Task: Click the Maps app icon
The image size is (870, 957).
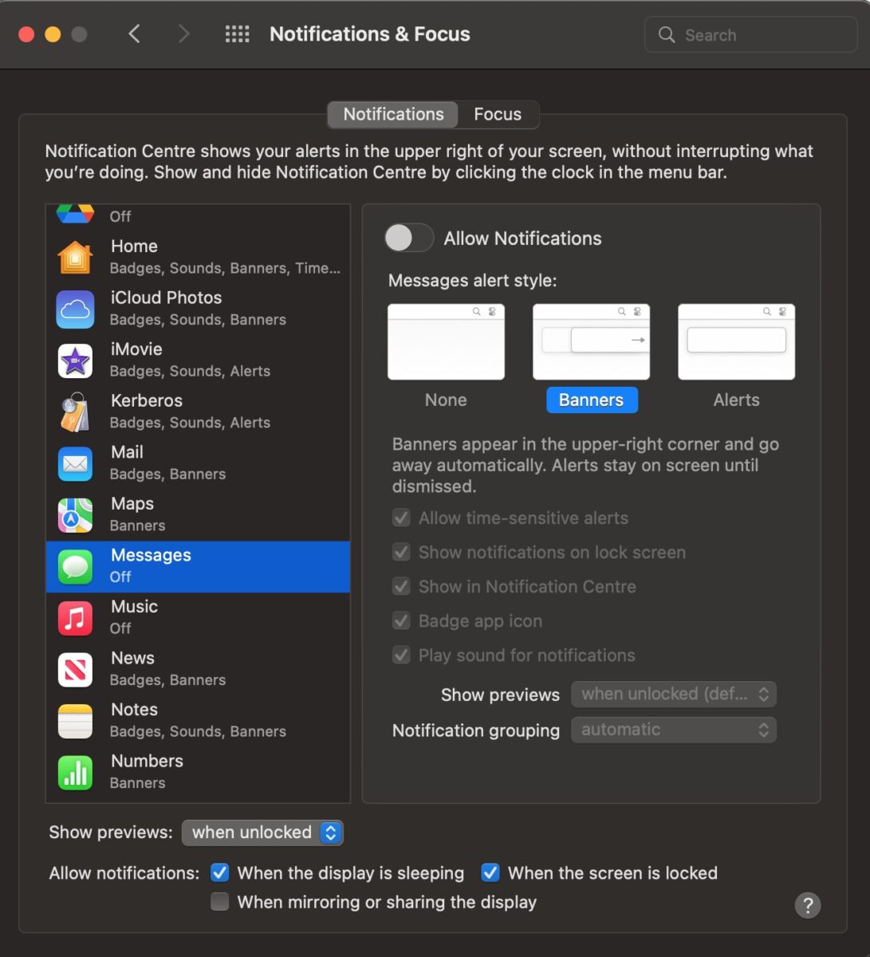Action: (x=75, y=515)
